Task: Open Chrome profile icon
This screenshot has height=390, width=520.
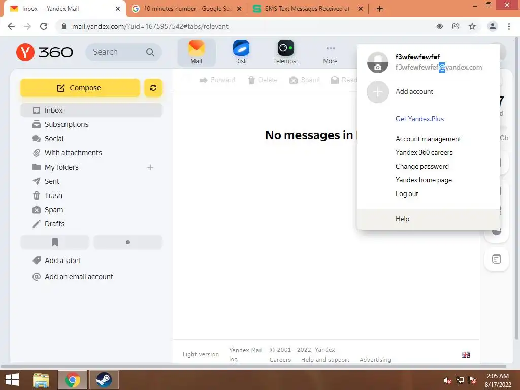Action: point(493,26)
